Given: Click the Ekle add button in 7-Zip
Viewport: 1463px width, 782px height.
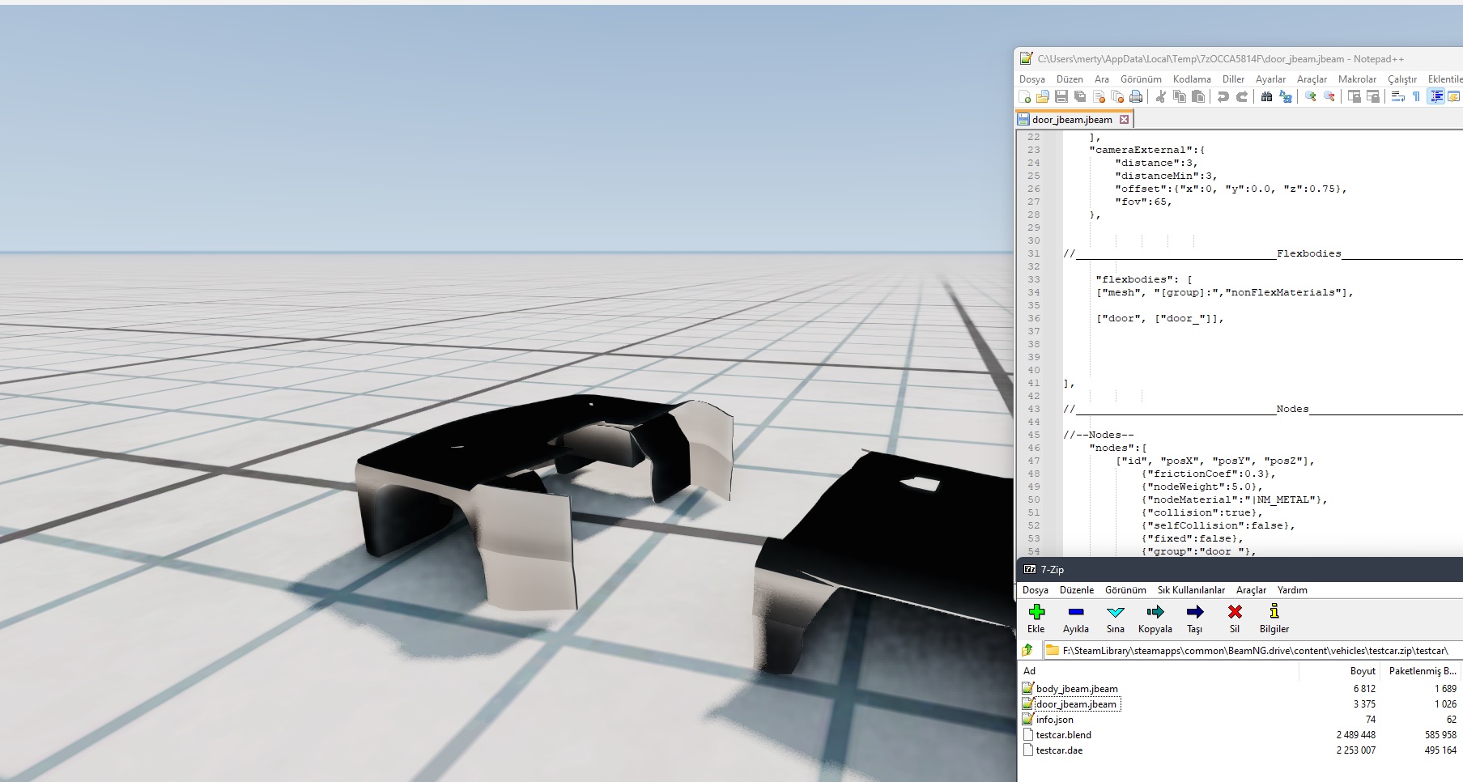Looking at the screenshot, I should pos(1036,618).
